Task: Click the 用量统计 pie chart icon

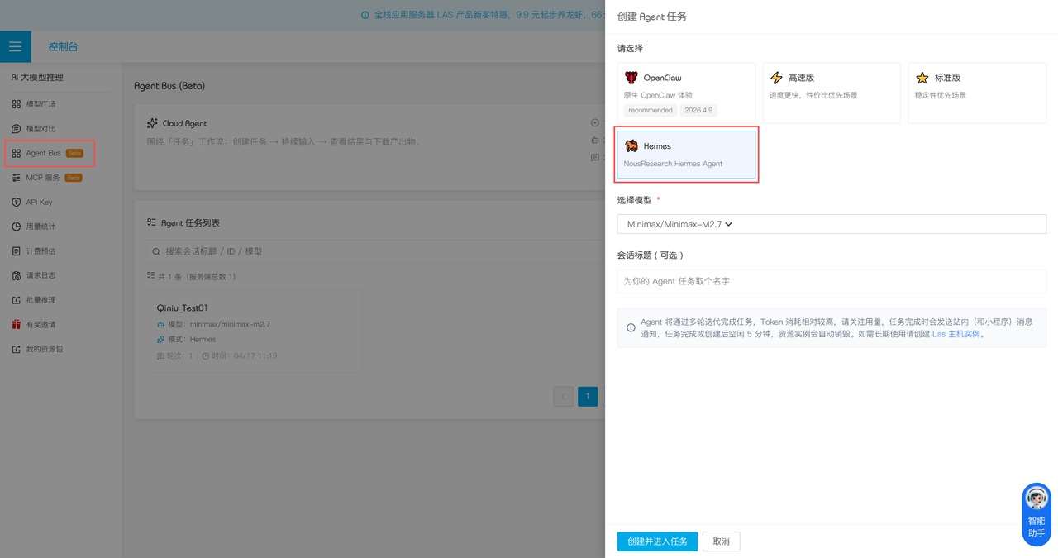Action: 17,227
